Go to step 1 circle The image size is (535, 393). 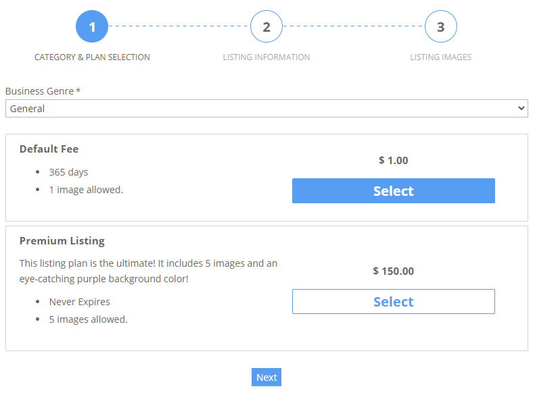point(92,26)
